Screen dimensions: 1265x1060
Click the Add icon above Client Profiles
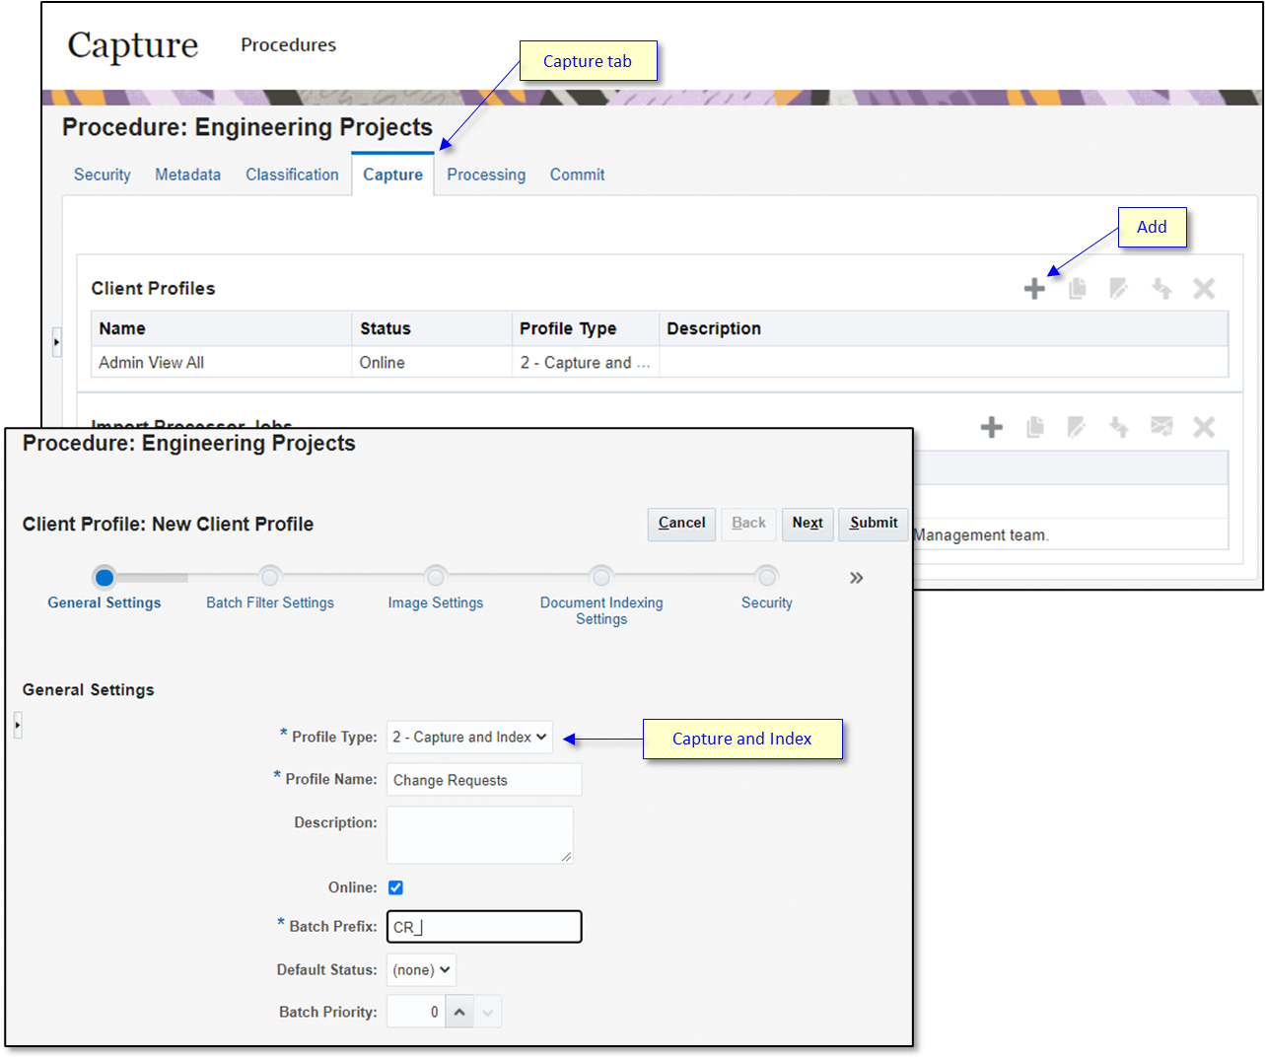point(1035,288)
